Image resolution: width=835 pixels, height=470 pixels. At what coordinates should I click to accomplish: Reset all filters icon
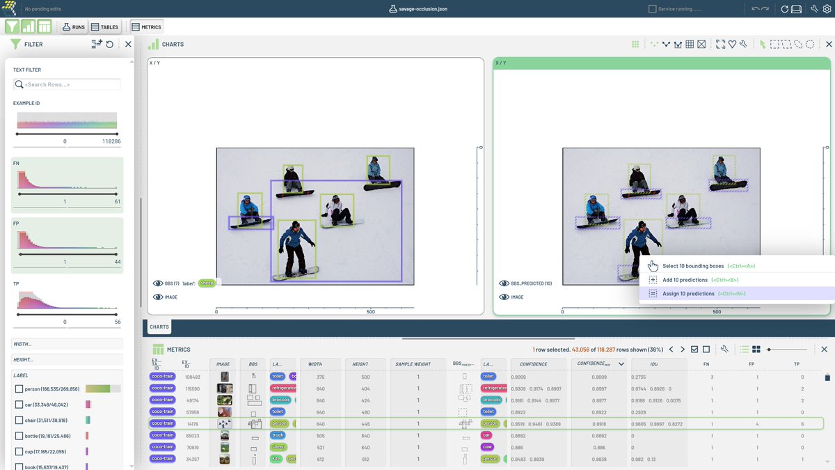110,44
